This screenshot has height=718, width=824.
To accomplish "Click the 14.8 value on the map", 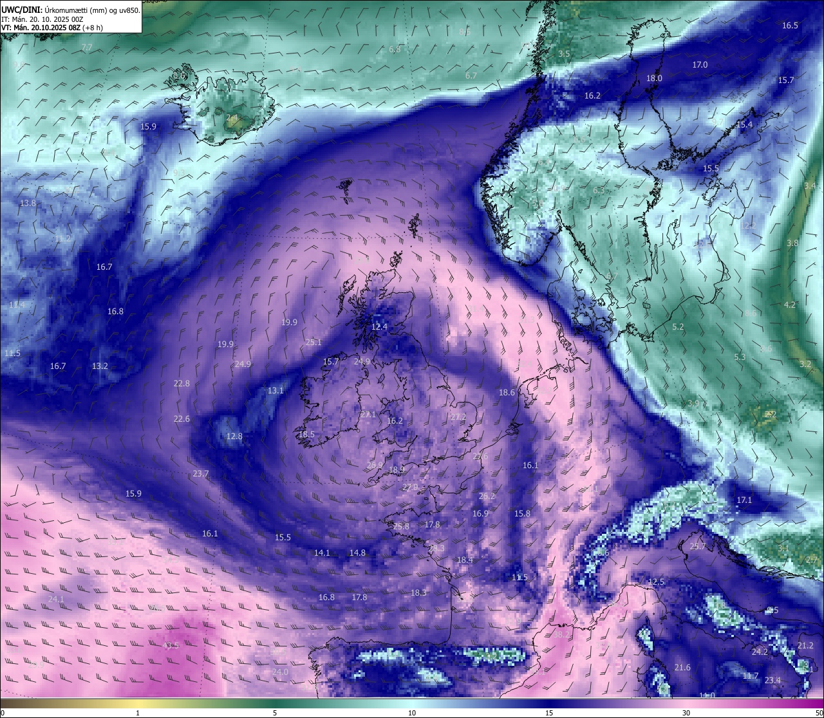I will coord(357,553).
